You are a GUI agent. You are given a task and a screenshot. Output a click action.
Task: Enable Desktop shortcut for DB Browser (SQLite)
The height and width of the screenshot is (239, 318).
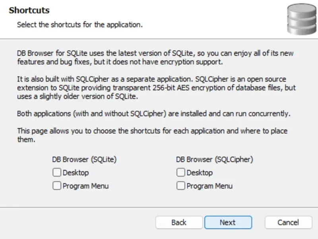[57, 172]
